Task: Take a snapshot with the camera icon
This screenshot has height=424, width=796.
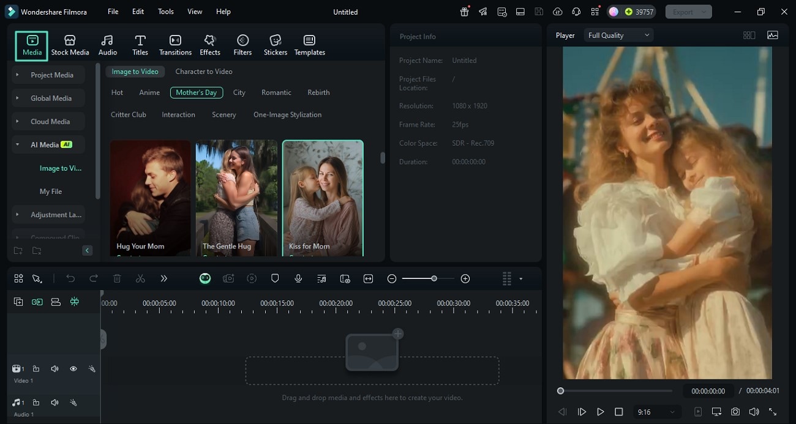Action: point(735,412)
